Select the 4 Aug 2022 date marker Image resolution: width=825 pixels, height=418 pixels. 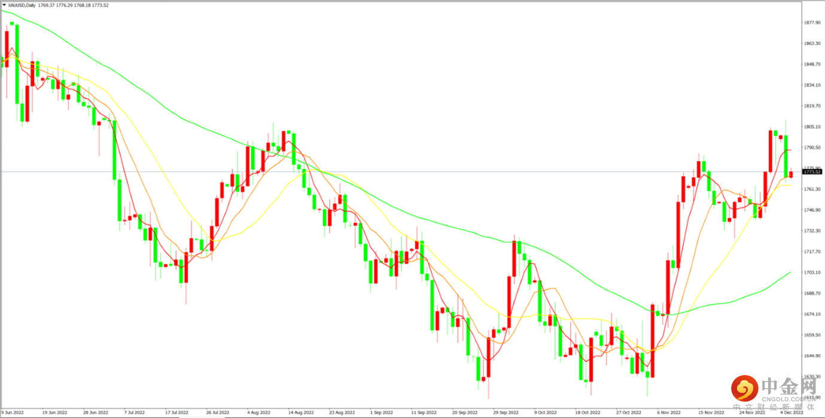tap(258, 413)
